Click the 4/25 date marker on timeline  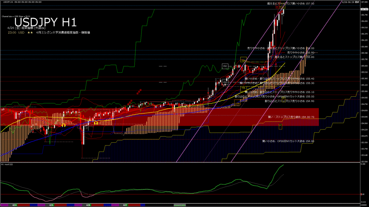click(x=51, y=205)
